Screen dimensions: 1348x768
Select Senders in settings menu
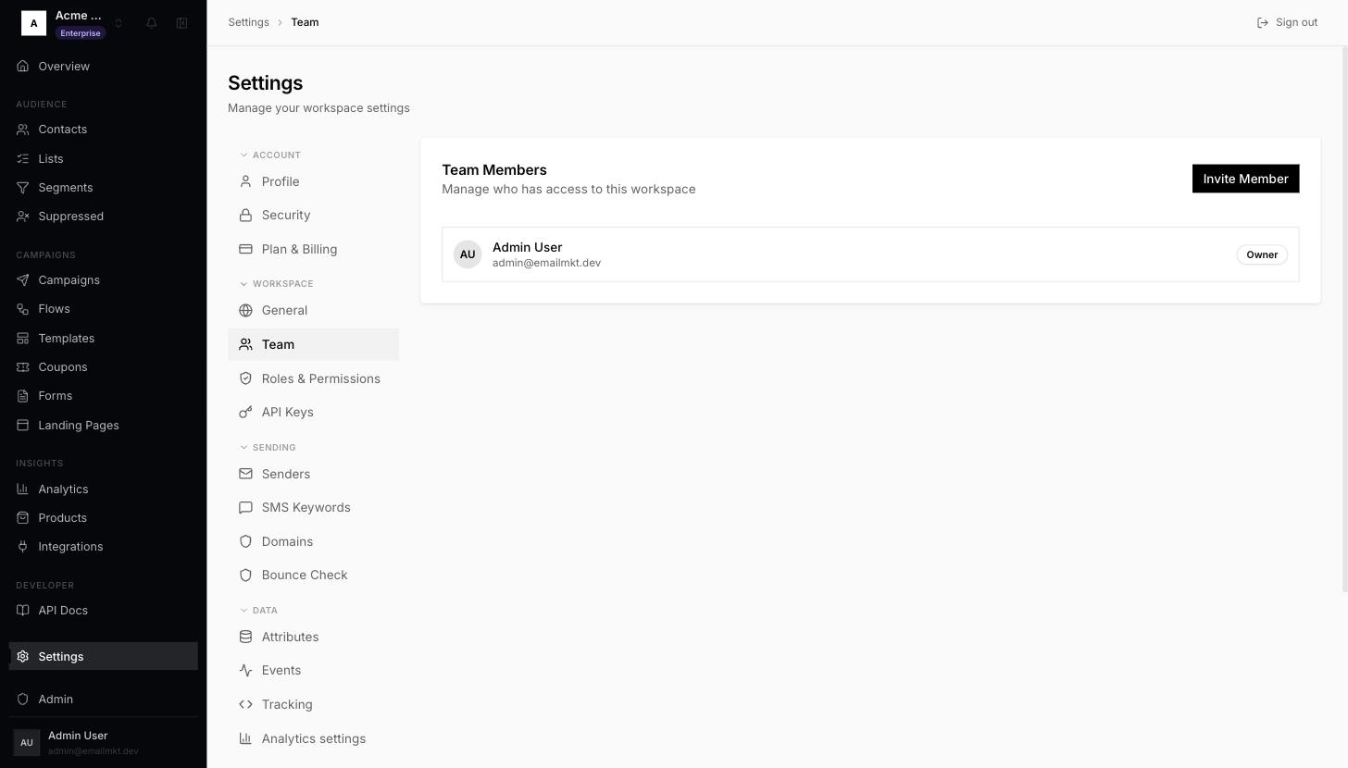314,475
